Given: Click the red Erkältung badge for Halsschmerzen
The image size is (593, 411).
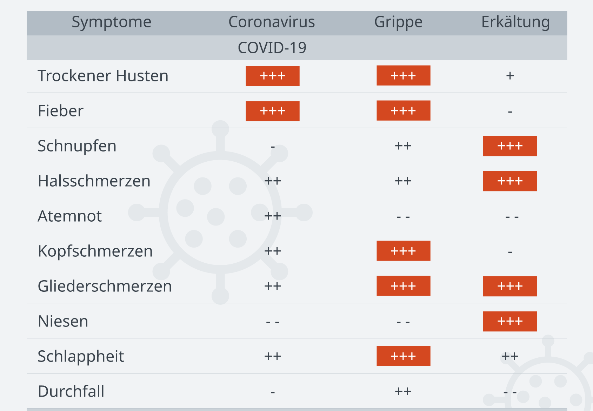Looking at the screenshot, I should 510,181.
